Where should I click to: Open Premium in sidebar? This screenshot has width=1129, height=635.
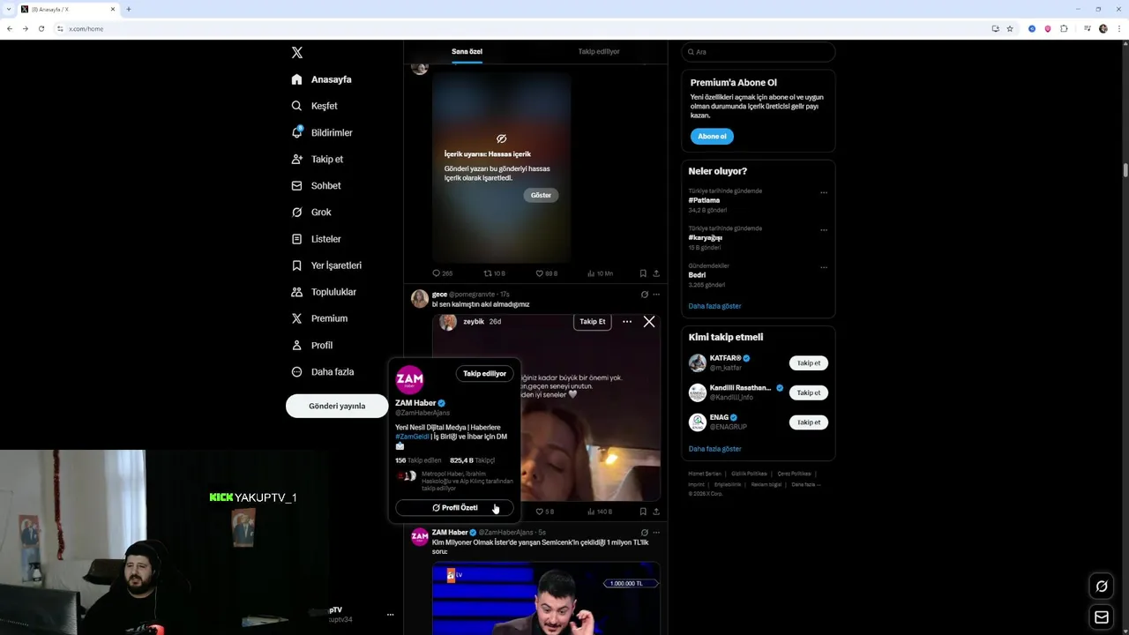coord(319,318)
